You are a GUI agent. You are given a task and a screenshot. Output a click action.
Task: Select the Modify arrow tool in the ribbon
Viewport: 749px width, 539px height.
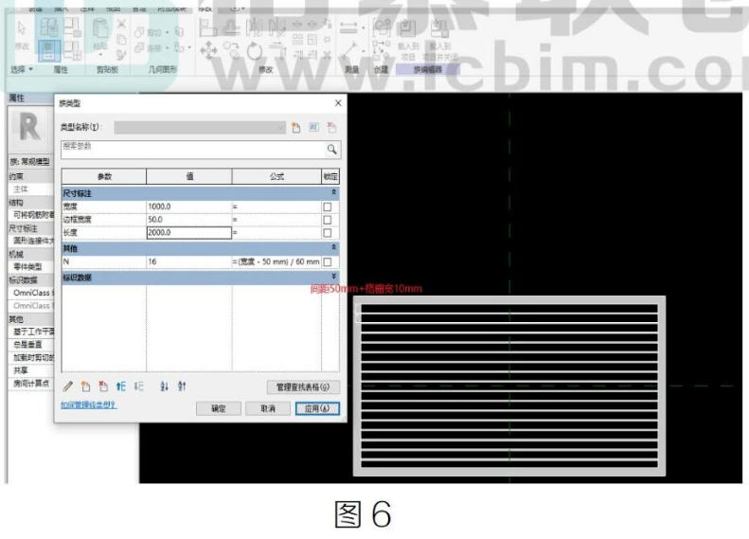22,28
